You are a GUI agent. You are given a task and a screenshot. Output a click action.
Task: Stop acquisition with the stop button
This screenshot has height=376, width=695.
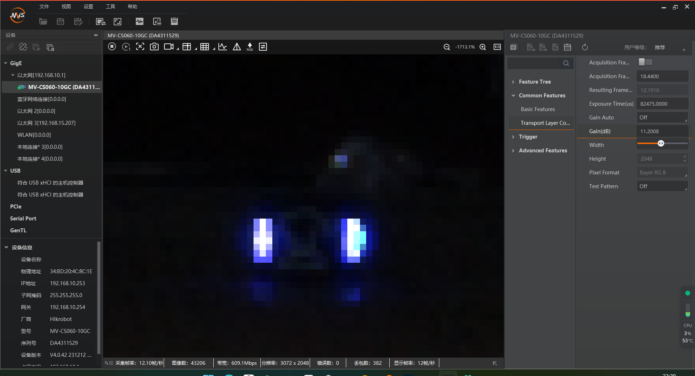pos(112,47)
